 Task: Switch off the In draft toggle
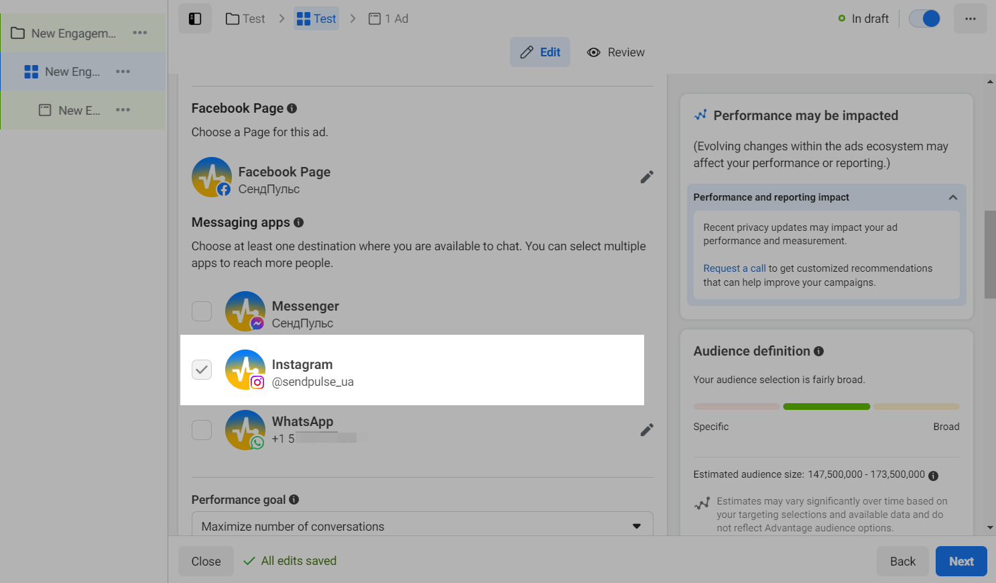pyautogui.click(x=924, y=19)
